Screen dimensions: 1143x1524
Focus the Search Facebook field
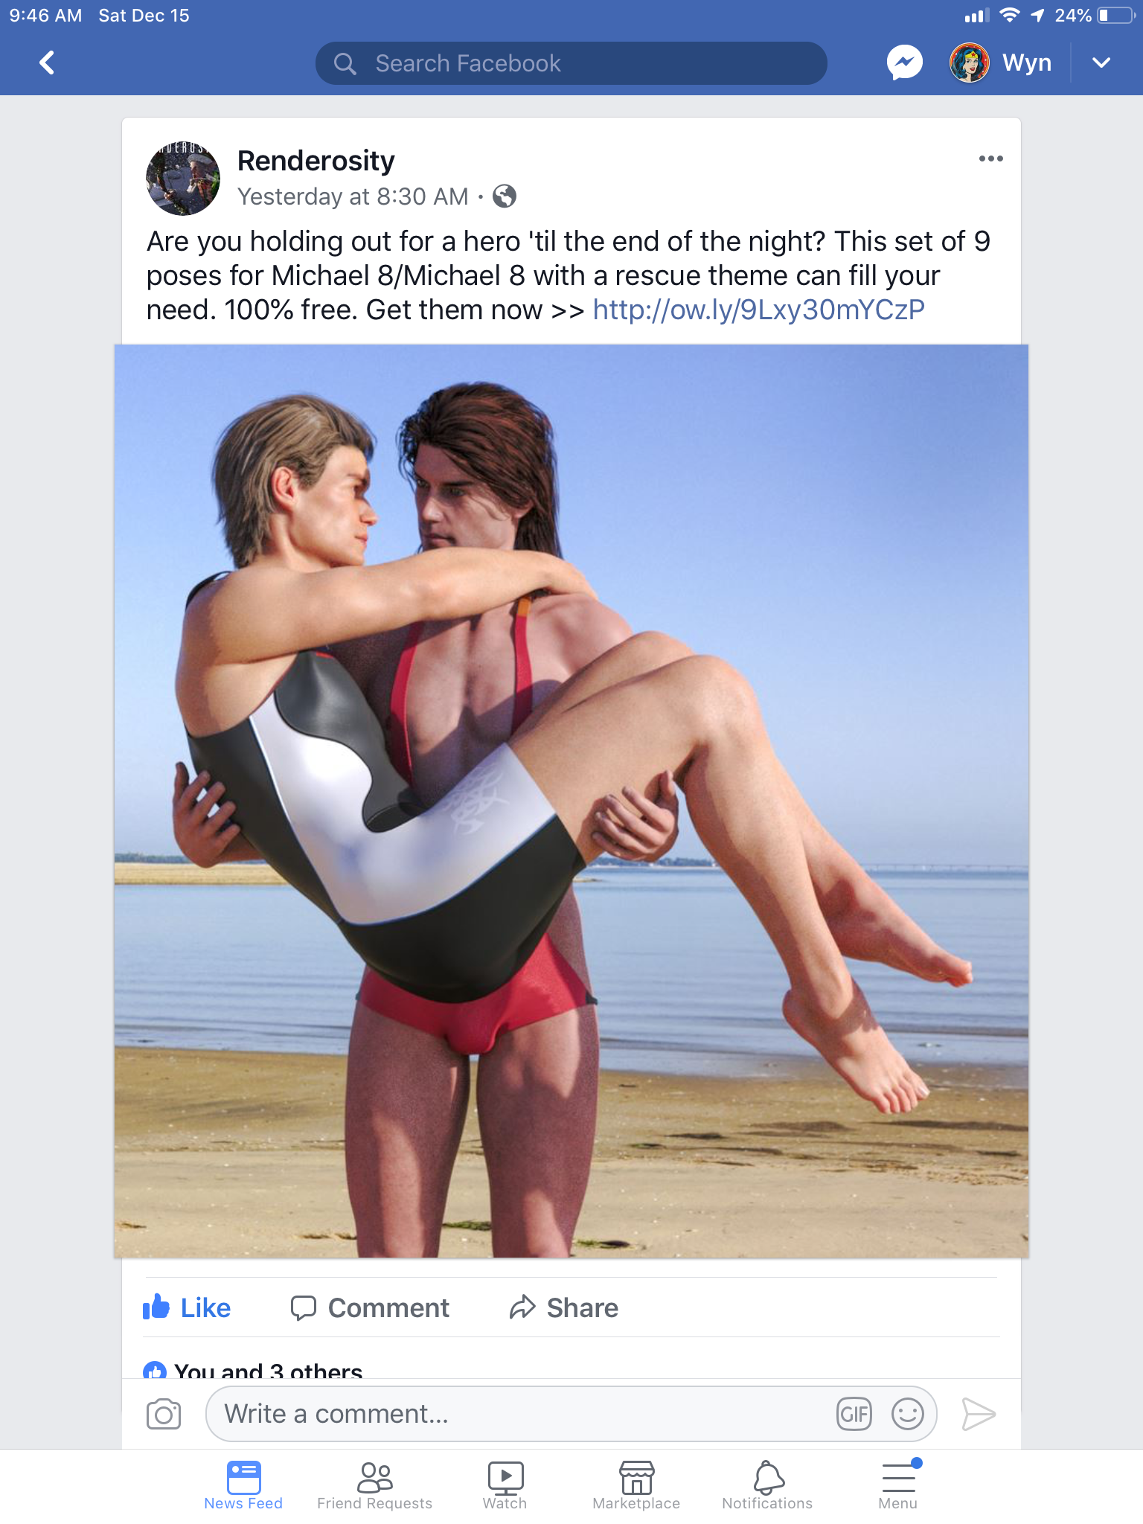tap(571, 63)
